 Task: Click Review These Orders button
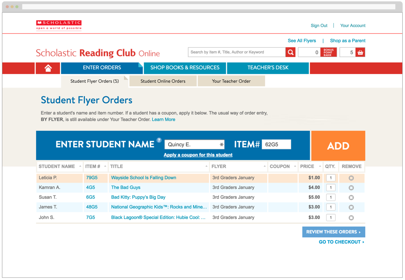tap(333, 232)
